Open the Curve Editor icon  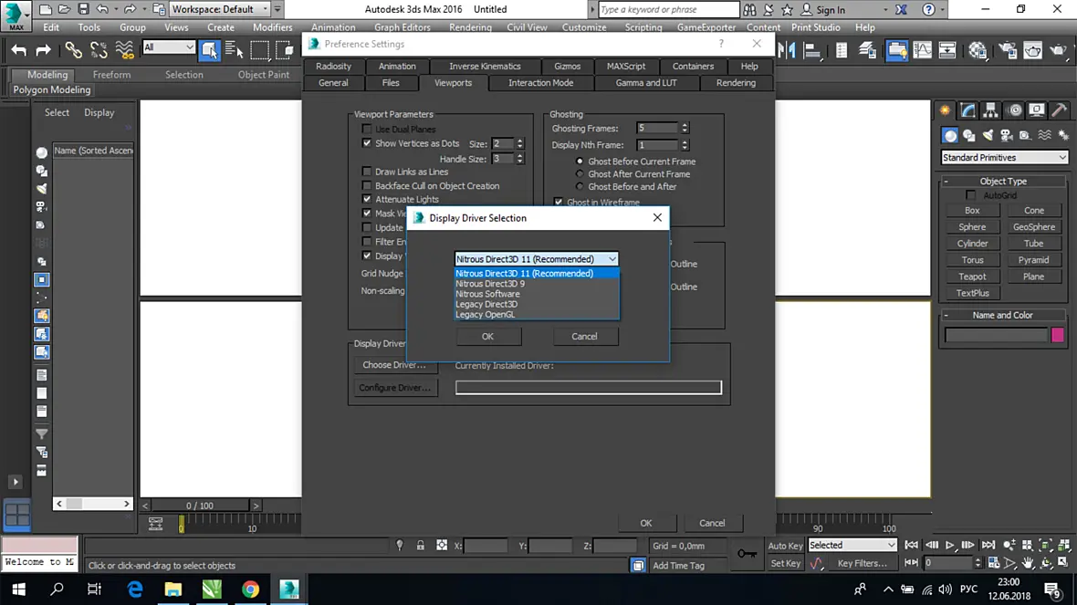pyautogui.click(x=923, y=50)
